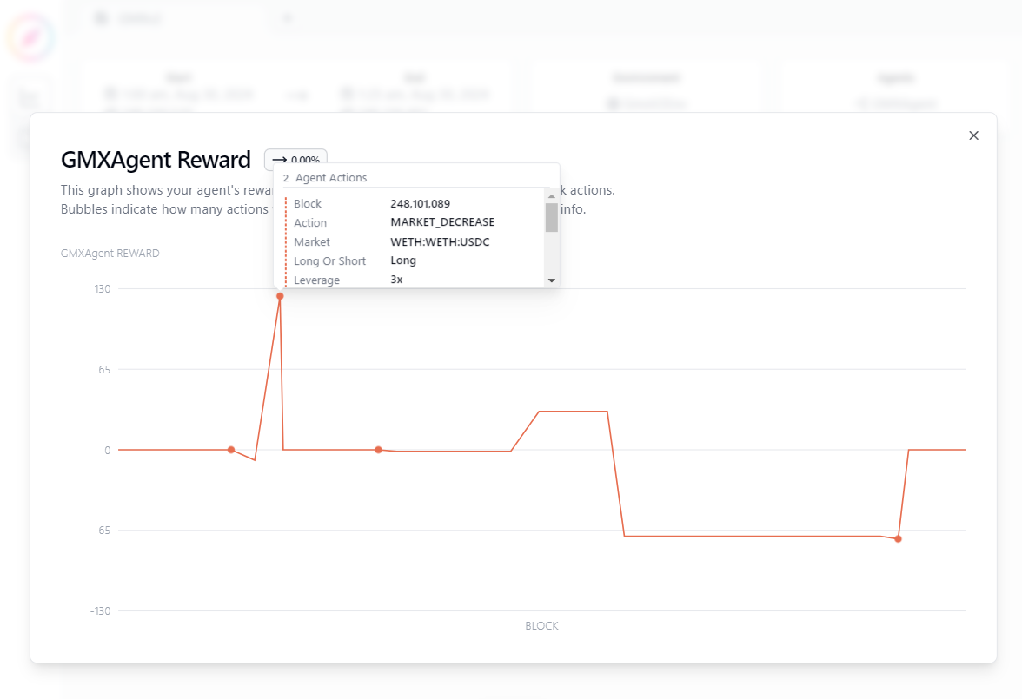Click the tooltip scrollbar thumb

pos(551,217)
